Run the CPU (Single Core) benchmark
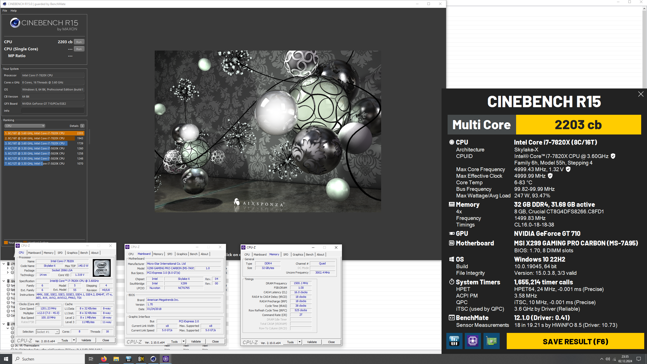Viewport: 647px width, 364px height. (79, 49)
